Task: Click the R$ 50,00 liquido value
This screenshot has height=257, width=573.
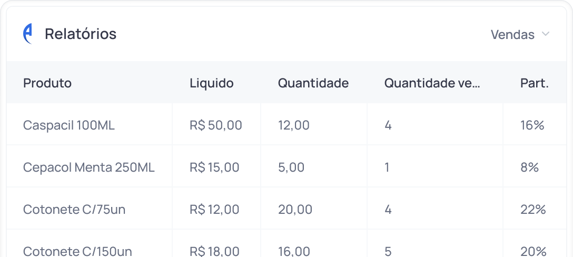Action: point(215,125)
